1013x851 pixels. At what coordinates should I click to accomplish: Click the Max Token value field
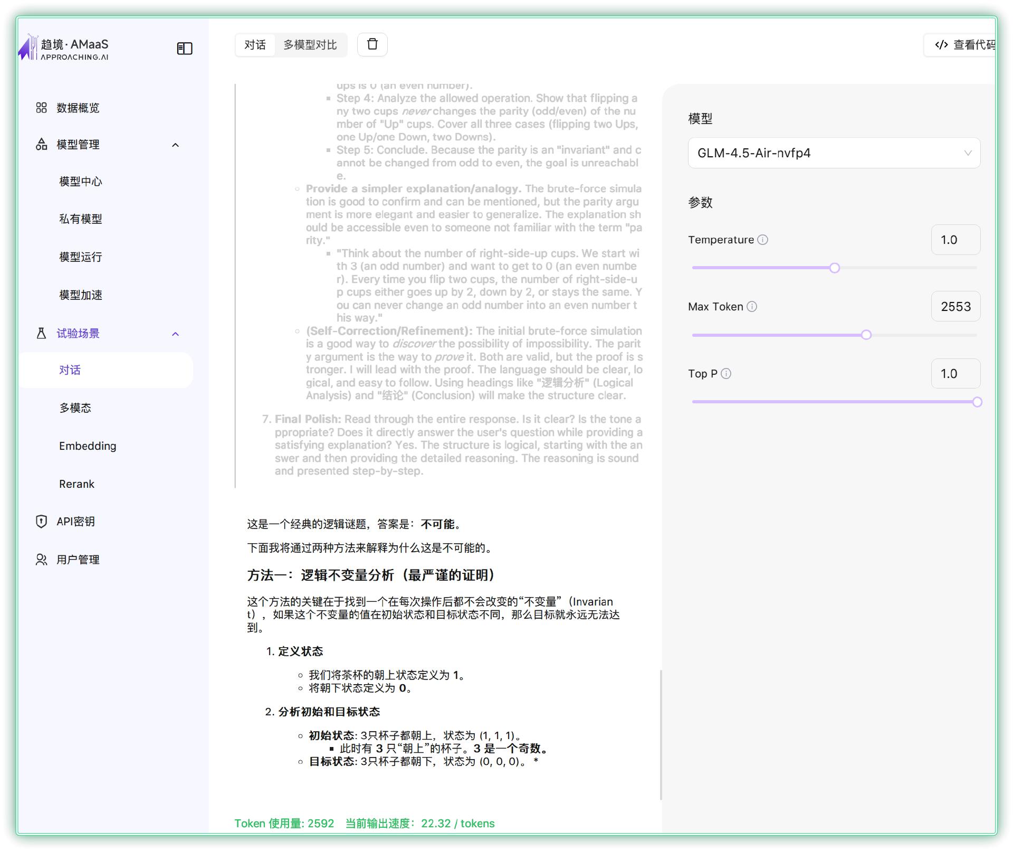coord(955,307)
